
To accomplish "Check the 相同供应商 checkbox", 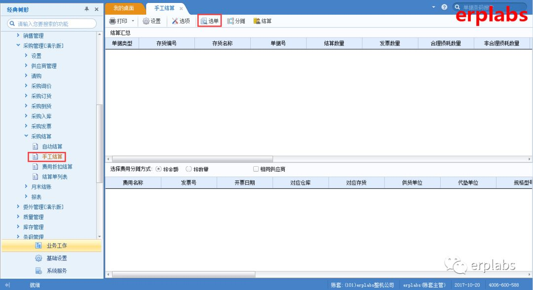I will click(256, 169).
